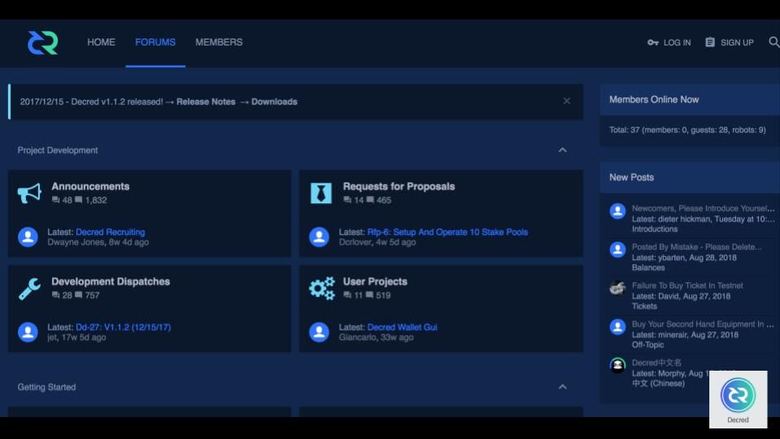780x439 pixels.
Task: Open the Release Notes link
Action: [x=206, y=102]
